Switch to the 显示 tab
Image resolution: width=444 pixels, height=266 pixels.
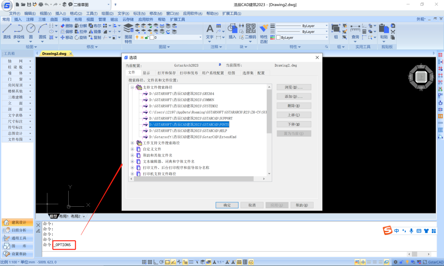[146, 73]
